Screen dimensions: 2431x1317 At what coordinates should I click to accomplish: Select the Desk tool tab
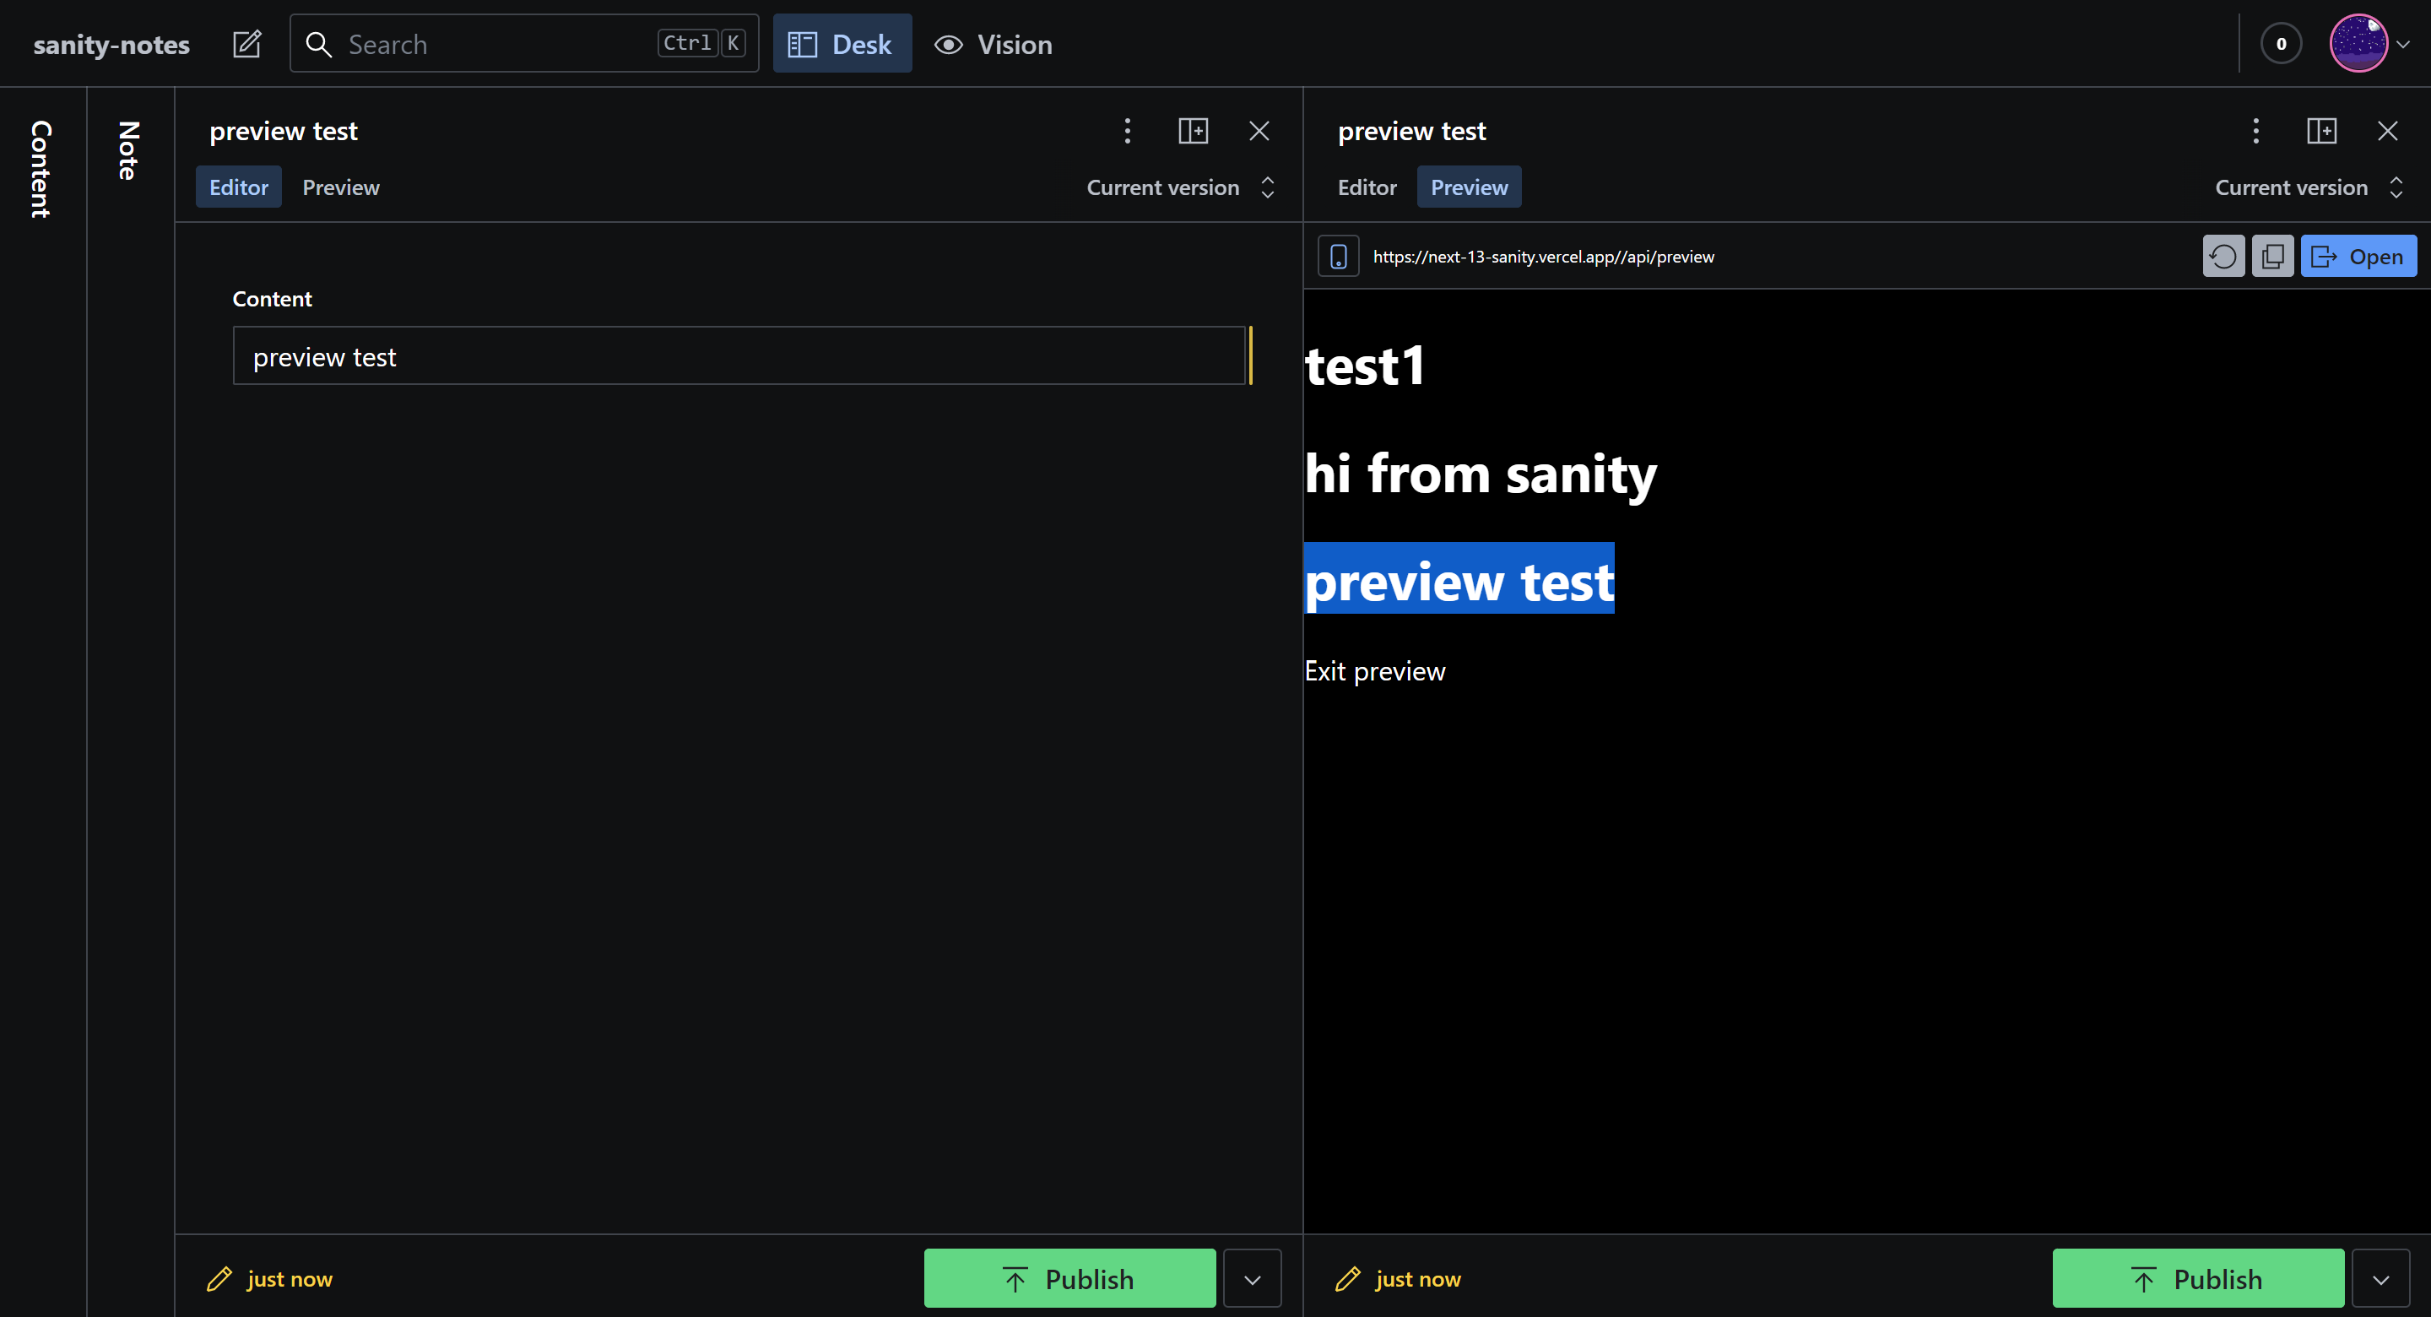point(842,45)
